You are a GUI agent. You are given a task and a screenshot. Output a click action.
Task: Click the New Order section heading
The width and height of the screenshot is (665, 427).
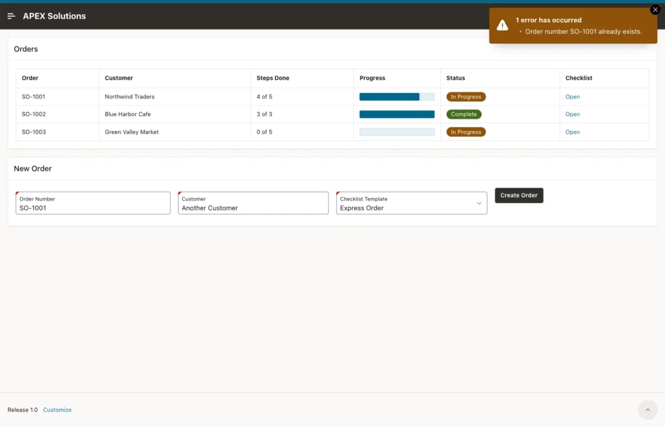click(x=32, y=169)
